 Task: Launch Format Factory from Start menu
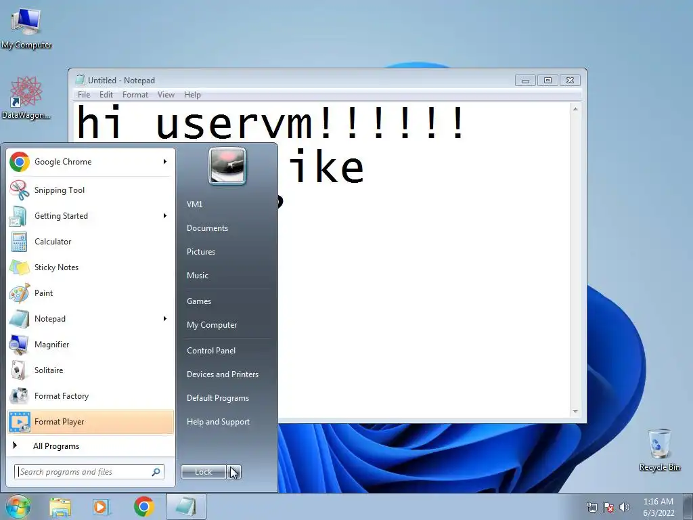coord(91,395)
